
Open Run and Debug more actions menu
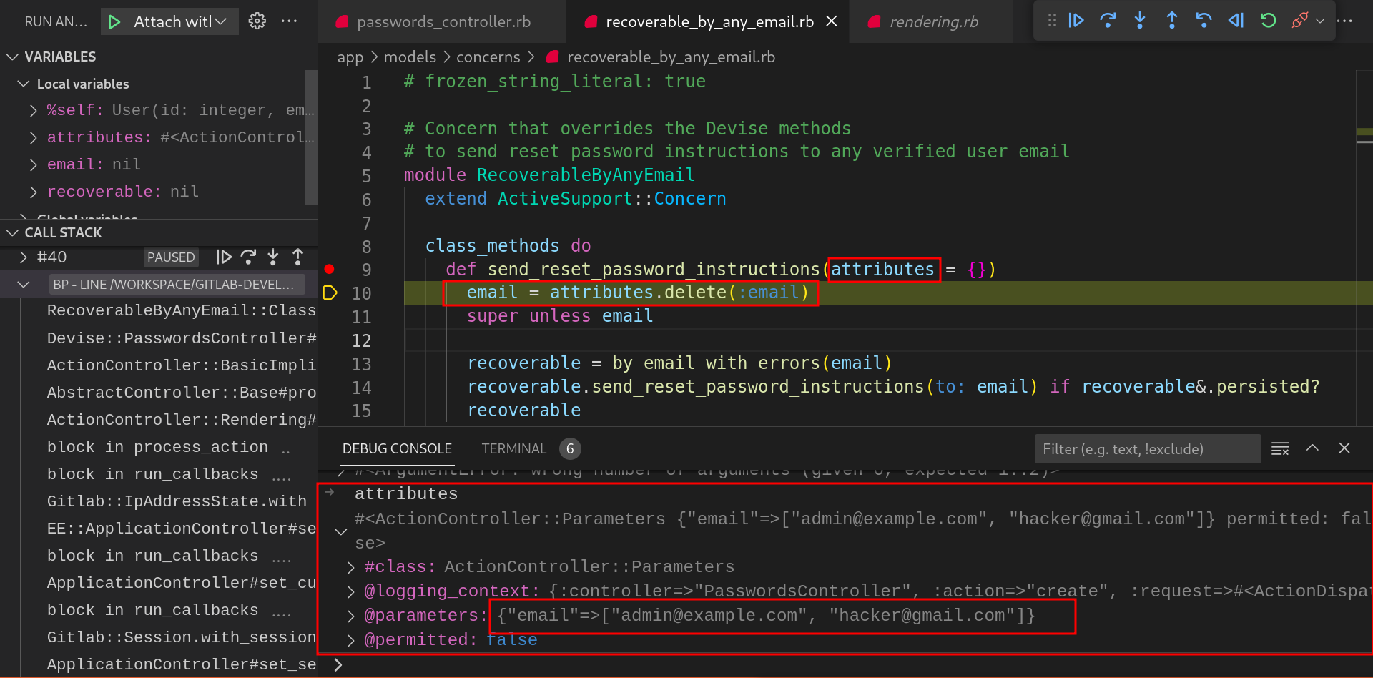coord(289,21)
